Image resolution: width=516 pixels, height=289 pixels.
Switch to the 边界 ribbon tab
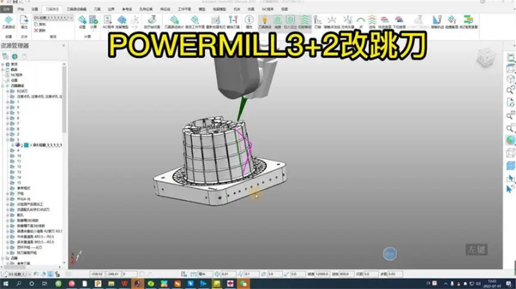point(111,9)
